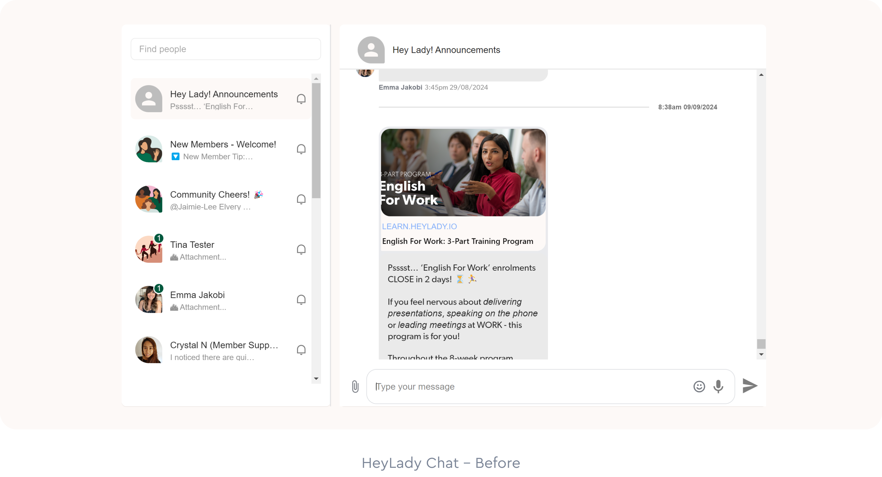Image resolution: width=882 pixels, height=477 pixels.
Task: Open the New Members - Welcome! conversation
Action: pos(222,150)
